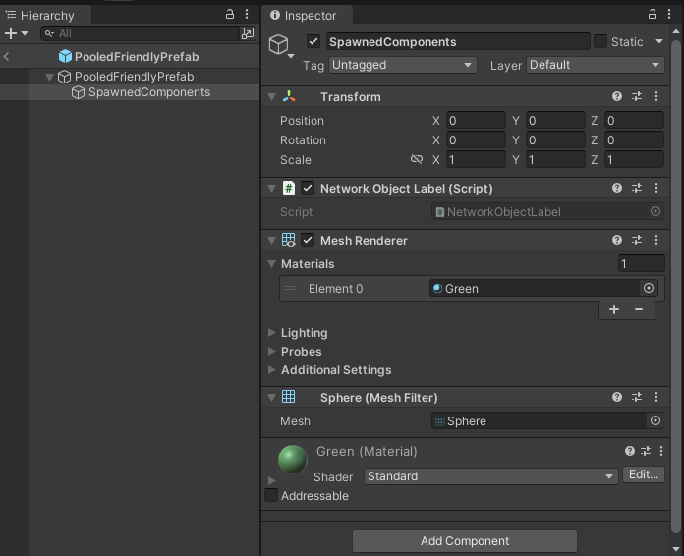Click the Transform help question mark icon
Image resolution: width=684 pixels, height=556 pixels.
point(617,97)
